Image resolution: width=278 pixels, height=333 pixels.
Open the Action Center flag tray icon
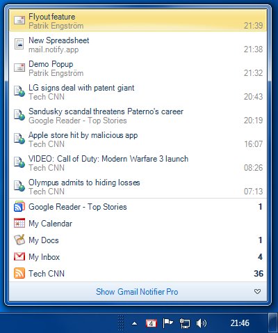168,323
